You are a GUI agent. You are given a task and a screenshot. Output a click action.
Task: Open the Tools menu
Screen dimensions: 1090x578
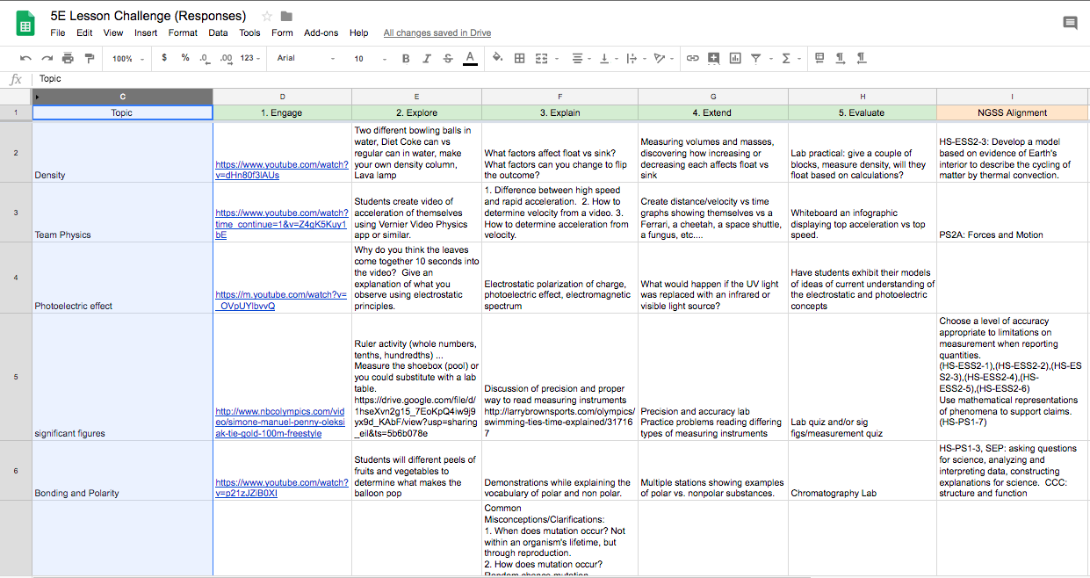(249, 33)
